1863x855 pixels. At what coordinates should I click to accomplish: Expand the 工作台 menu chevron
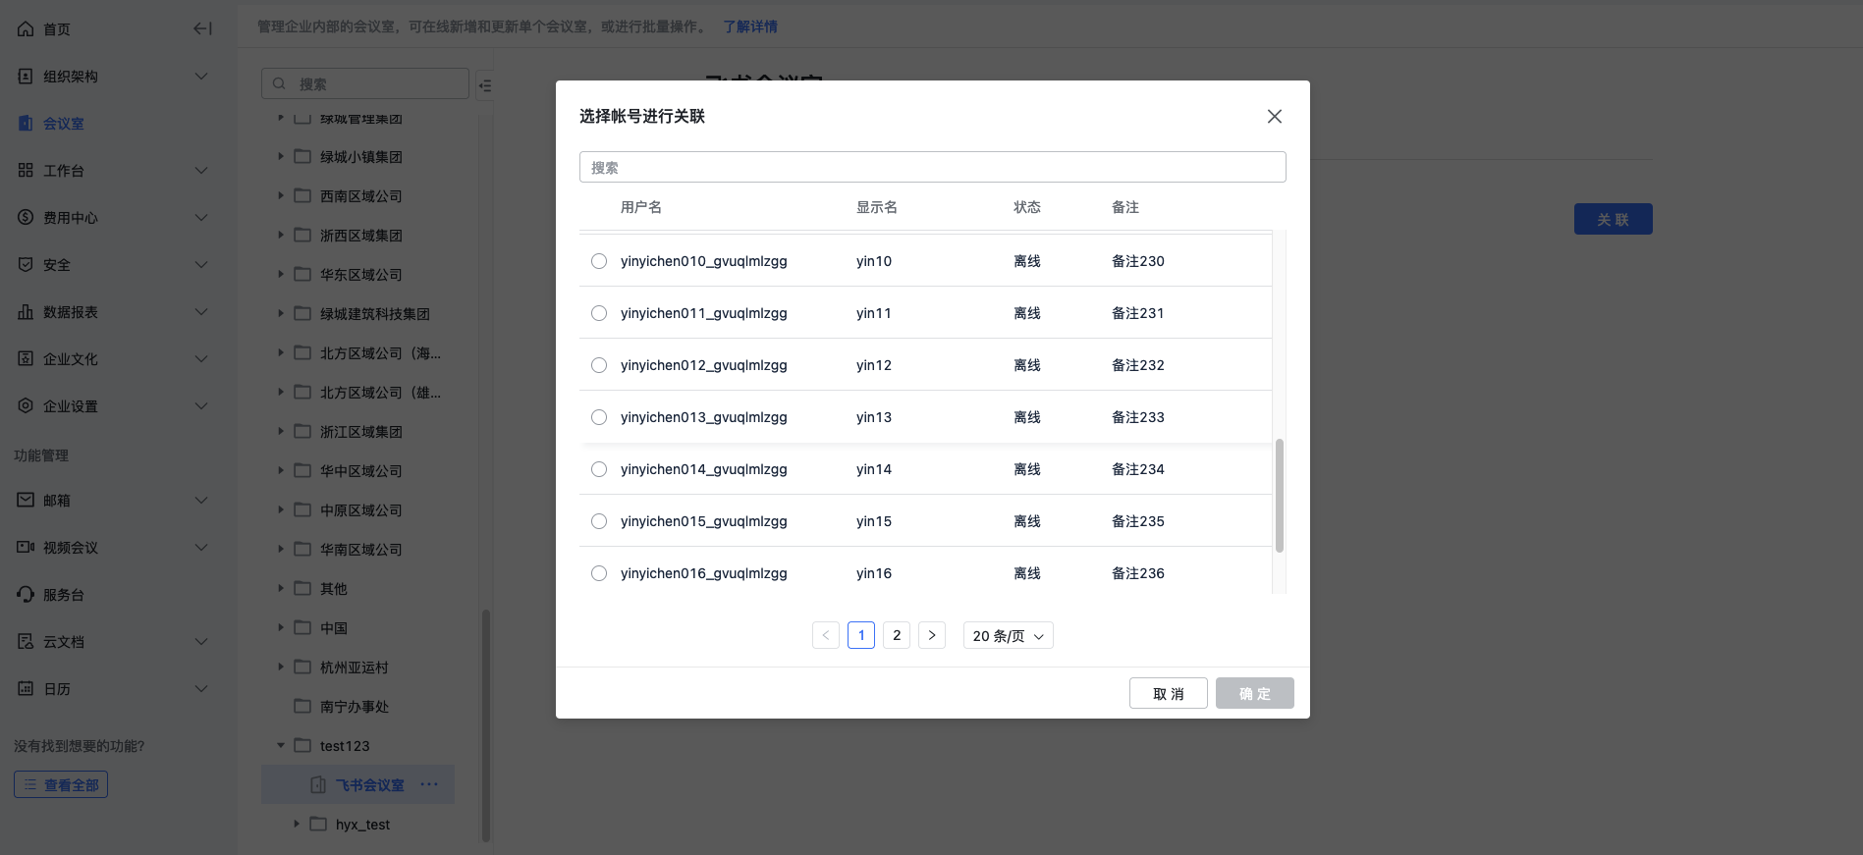(201, 171)
